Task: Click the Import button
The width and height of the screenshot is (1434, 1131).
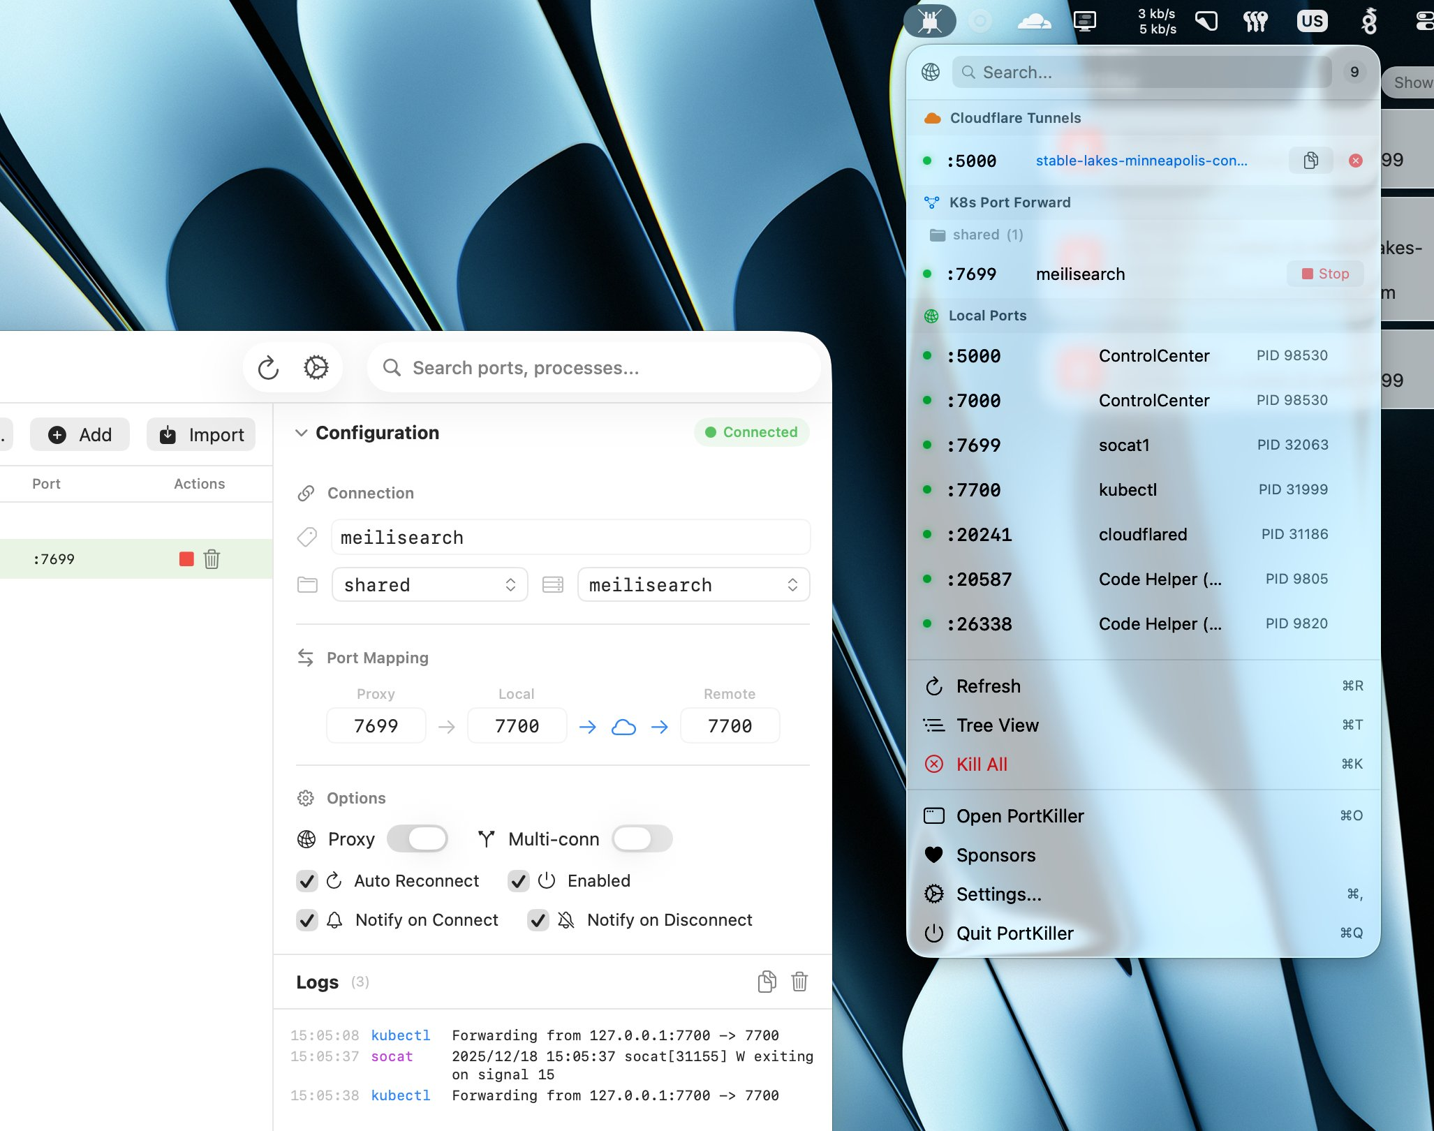Action: [201, 434]
